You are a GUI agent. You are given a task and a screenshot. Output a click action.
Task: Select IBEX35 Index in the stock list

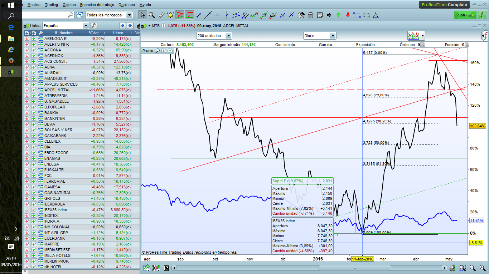point(55,210)
